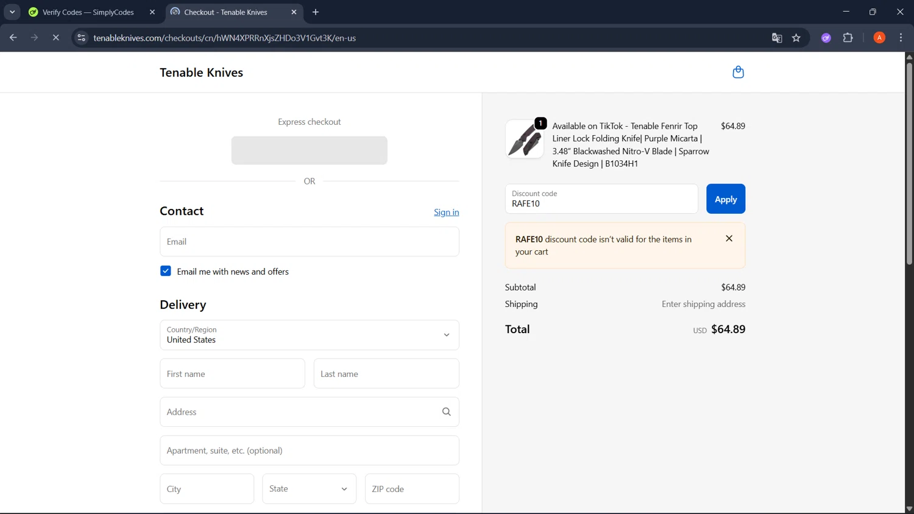
Task: Close the Checkout Tenable Knives tab
Action: [294, 12]
